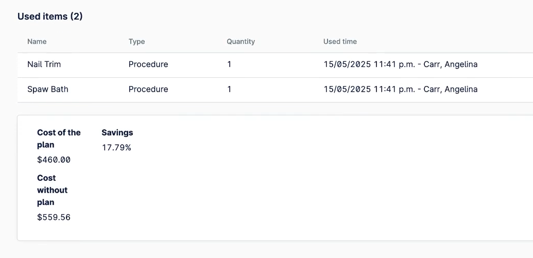This screenshot has height=258, width=533.
Task: Click the 17.79% savings value
Action: point(116,148)
